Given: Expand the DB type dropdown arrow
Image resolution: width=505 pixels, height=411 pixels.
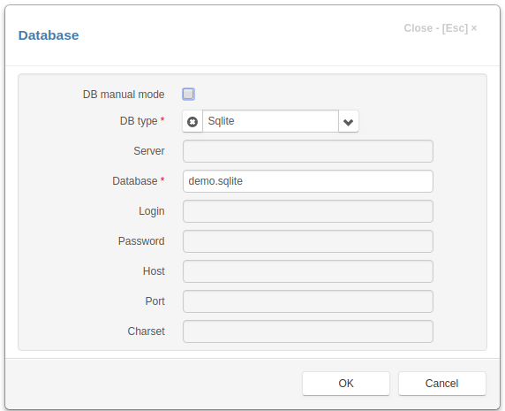Looking at the screenshot, I should (348, 121).
